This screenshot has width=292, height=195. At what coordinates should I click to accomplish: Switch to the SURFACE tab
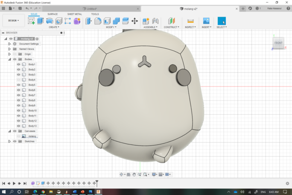[53, 14]
